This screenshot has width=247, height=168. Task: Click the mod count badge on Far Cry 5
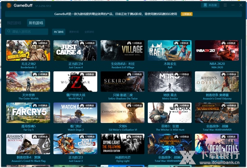[40, 106]
